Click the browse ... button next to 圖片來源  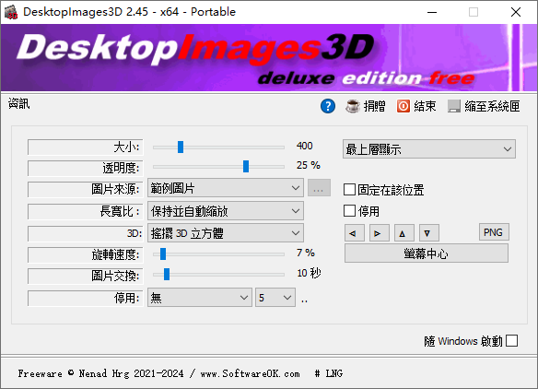point(319,188)
